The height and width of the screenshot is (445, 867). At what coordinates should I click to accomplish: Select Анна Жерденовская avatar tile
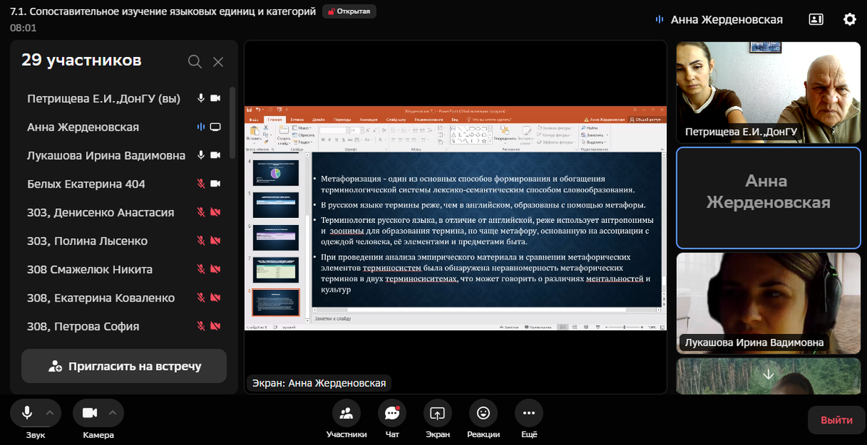tap(768, 198)
